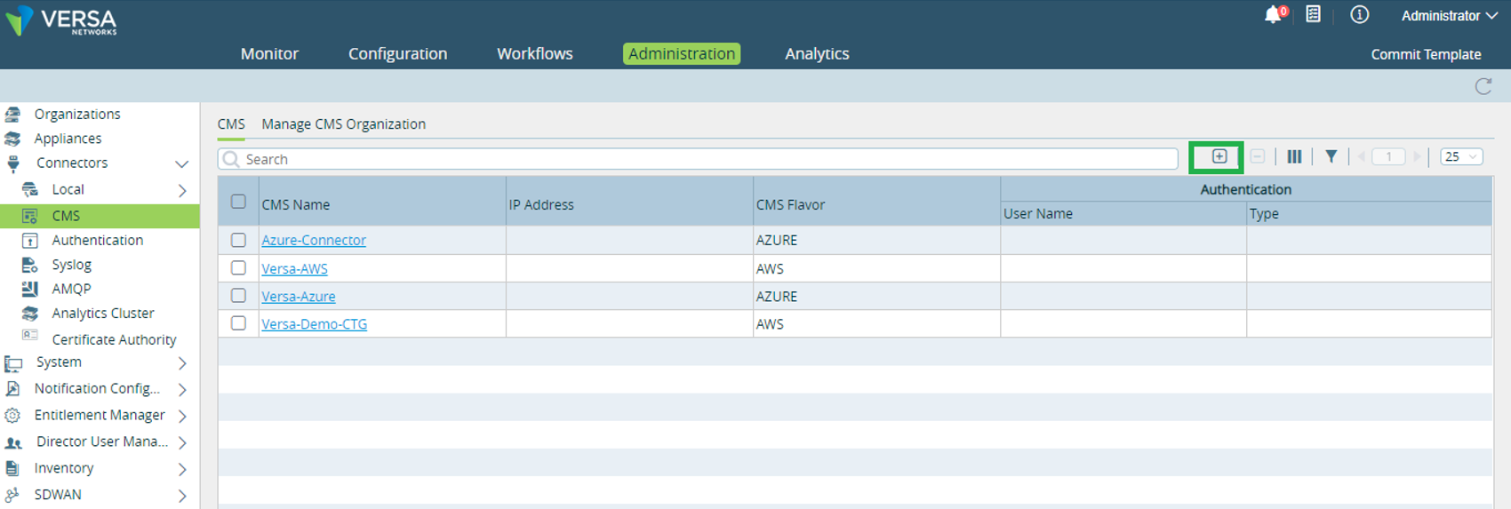Screen dimensions: 1511x509
Task: Click the Organizations sidebar icon
Action: pyautogui.click(x=12, y=114)
